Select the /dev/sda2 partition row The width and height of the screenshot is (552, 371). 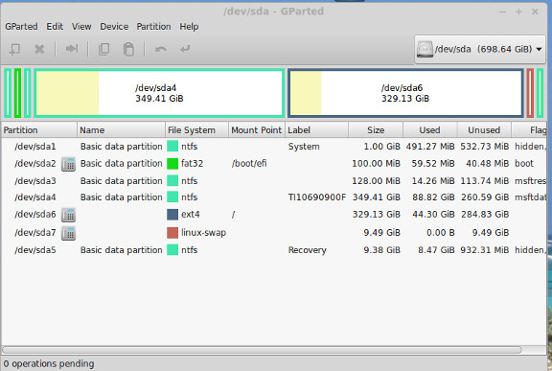tap(274, 164)
